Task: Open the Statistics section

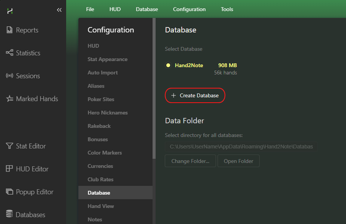Action: (23, 53)
